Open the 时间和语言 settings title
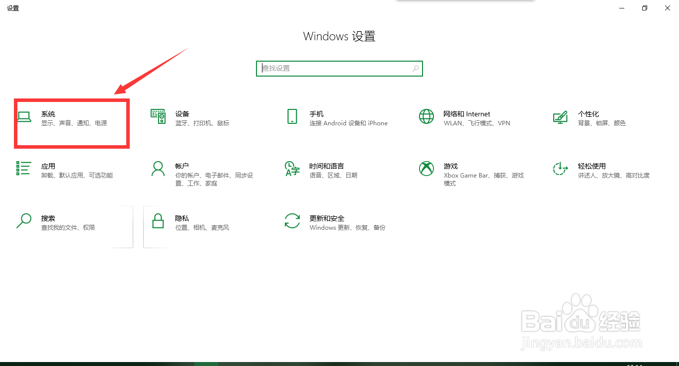Viewport: 679px width, 366px height. [x=327, y=166]
